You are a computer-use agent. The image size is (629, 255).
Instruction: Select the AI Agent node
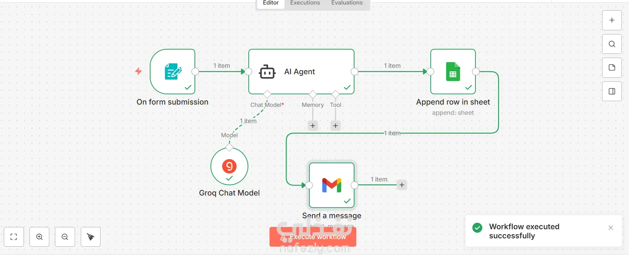301,72
